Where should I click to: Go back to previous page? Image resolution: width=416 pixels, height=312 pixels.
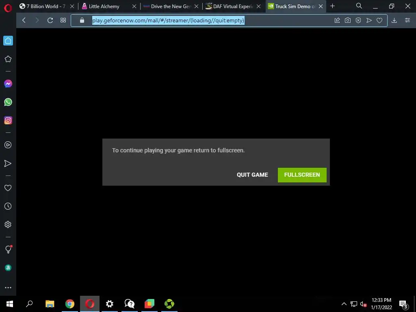point(24,20)
